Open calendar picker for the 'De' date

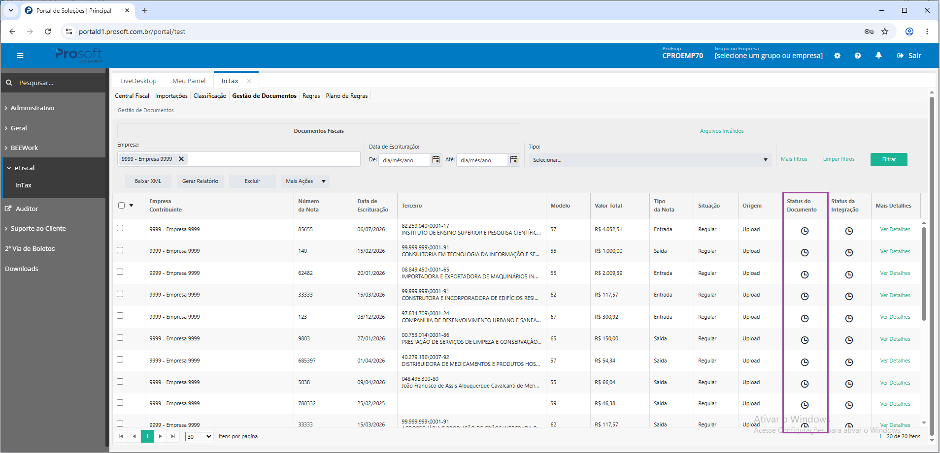pos(436,160)
